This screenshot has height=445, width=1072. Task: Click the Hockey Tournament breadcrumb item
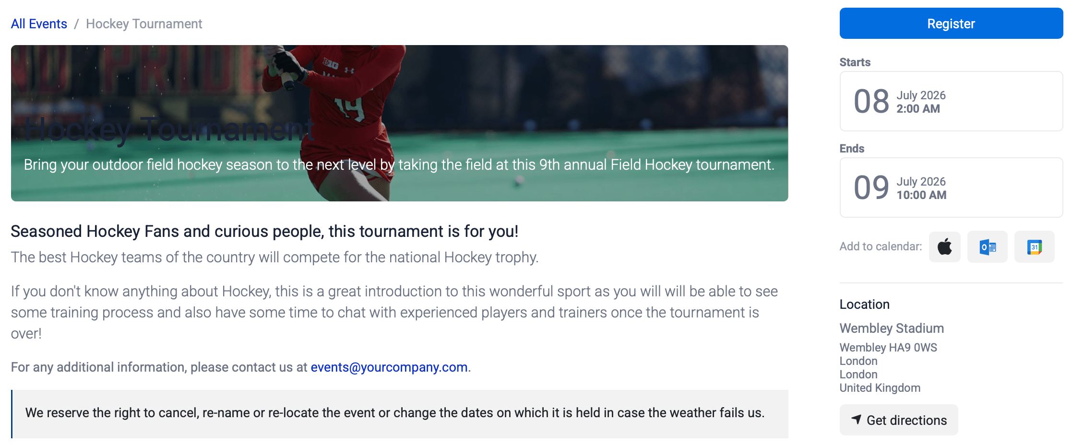pyautogui.click(x=144, y=24)
